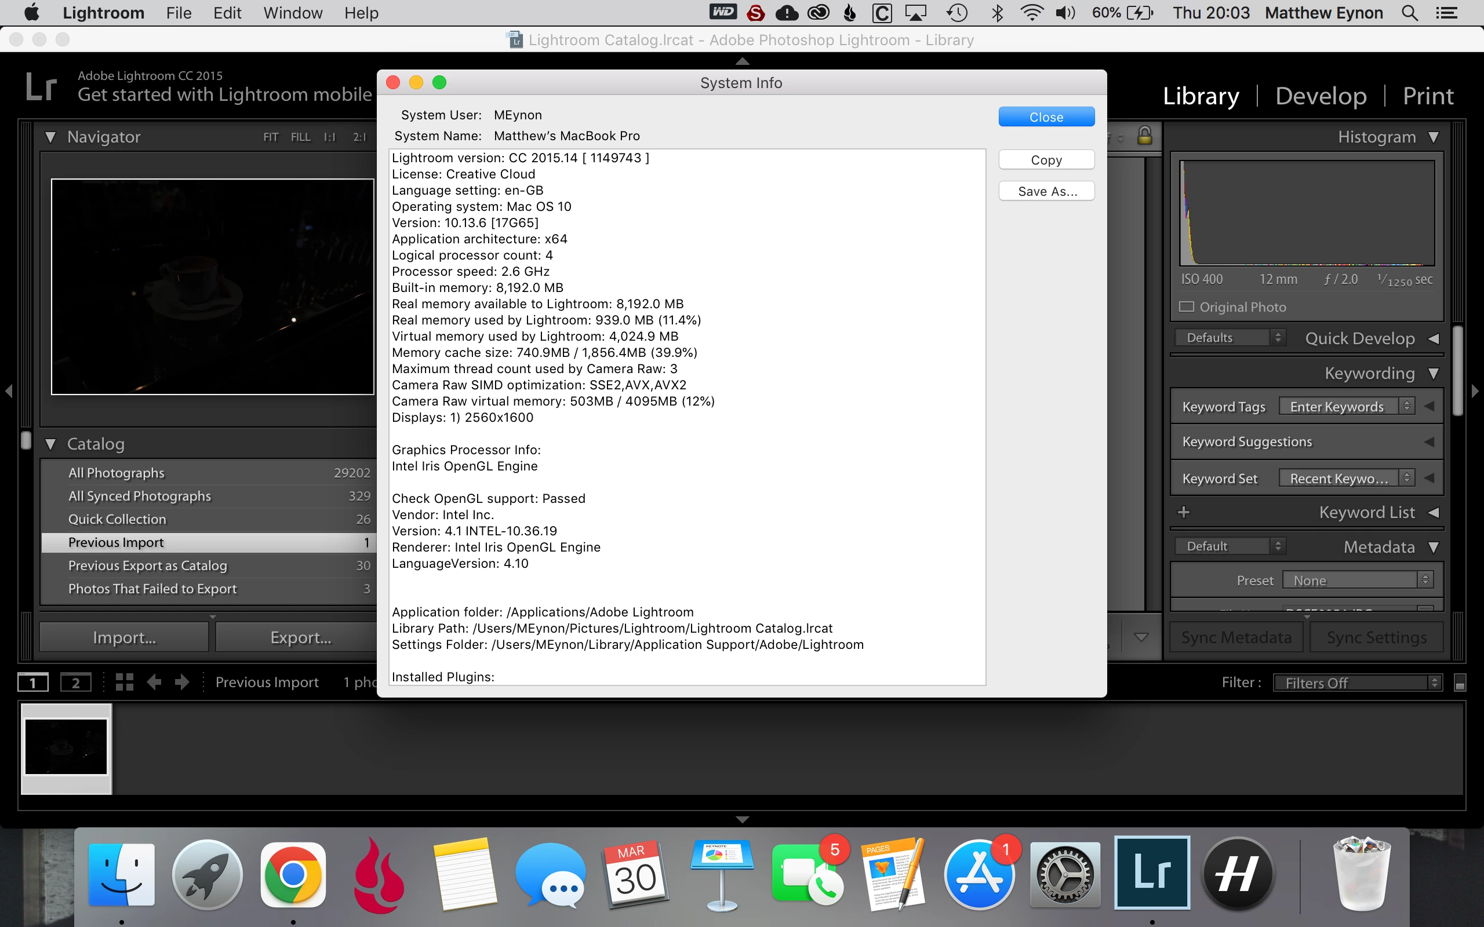The height and width of the screenshot is (927, 1484).
Task: Expand the Quick Develop panel
Action: pos(1434,338)
